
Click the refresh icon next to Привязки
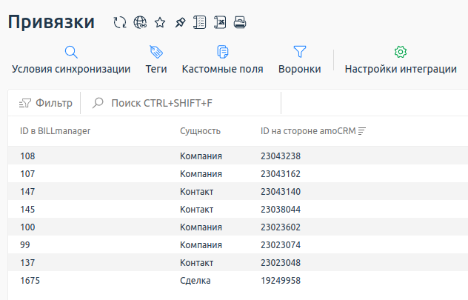click(x=119, y=23)
